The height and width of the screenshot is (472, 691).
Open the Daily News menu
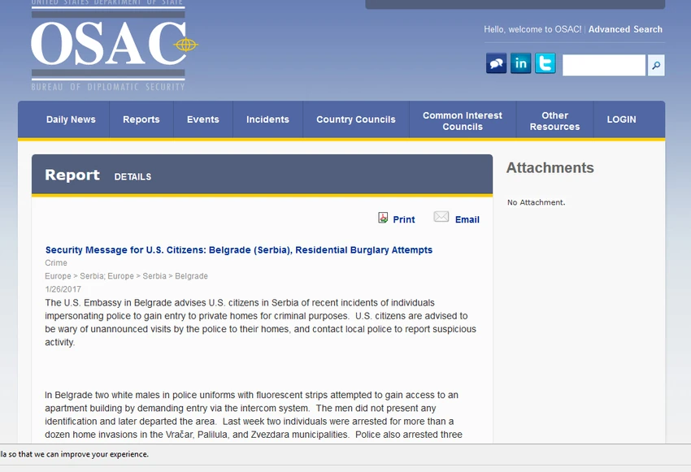pyautogui.click(x=71, y=119)
